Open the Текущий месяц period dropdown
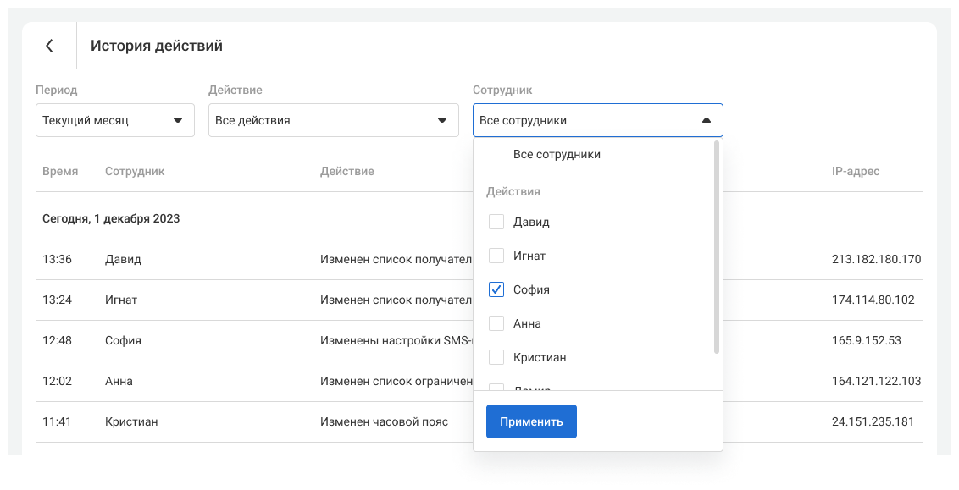 coord(102,120)
